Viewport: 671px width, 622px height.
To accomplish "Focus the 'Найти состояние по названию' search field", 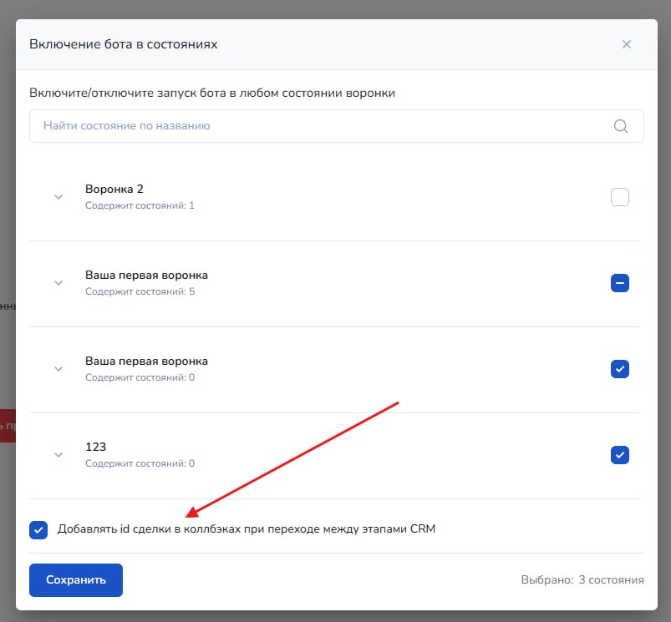I will tap(318, 126).
